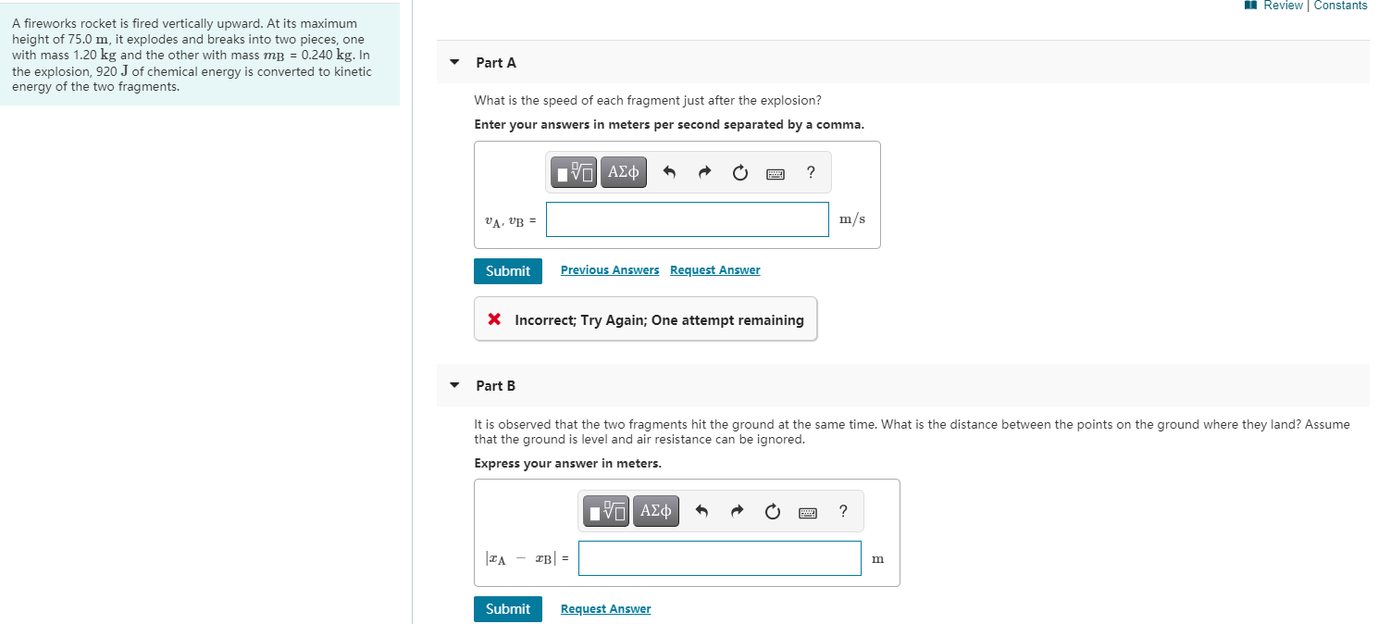
Task: Redo the entry in Part A equation editor
Action: [704, 171]
